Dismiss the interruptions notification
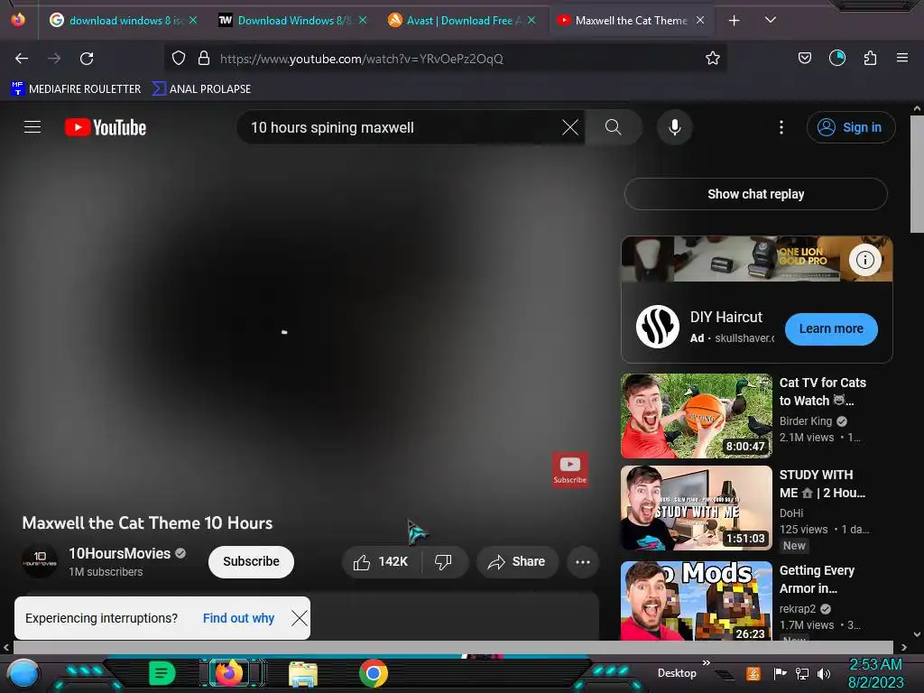The image size is (924, 693). (x=300, y=618)
